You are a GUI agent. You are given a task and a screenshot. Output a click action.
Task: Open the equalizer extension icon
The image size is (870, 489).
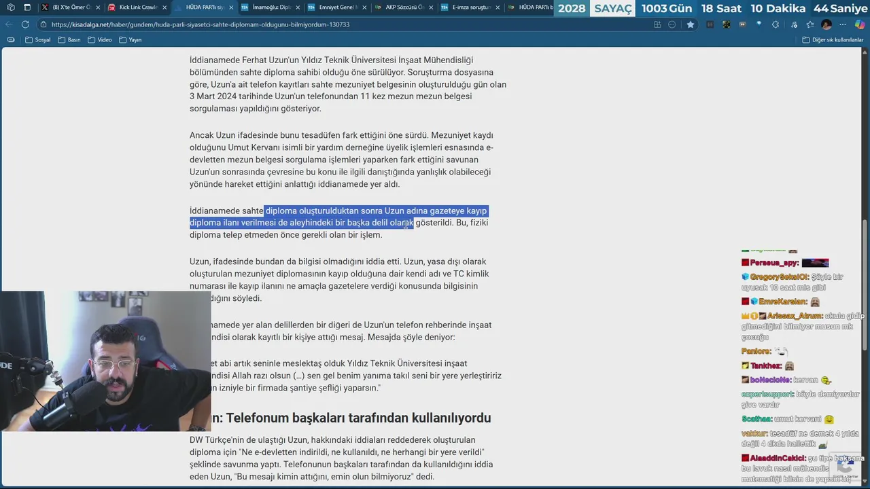710,24
